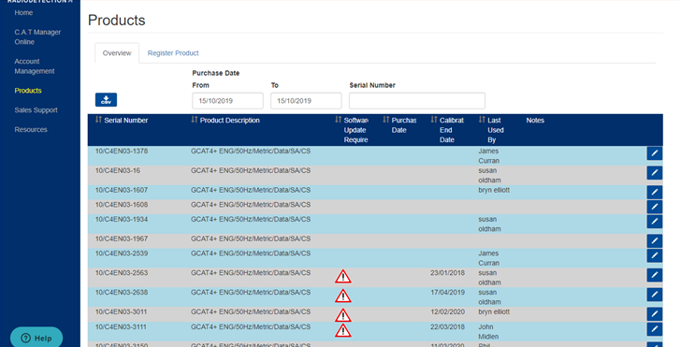Click James Curran in the 10/C4EN03-2539 row
This screenshot has height=347, width=681.
click(x=488, y=258)
